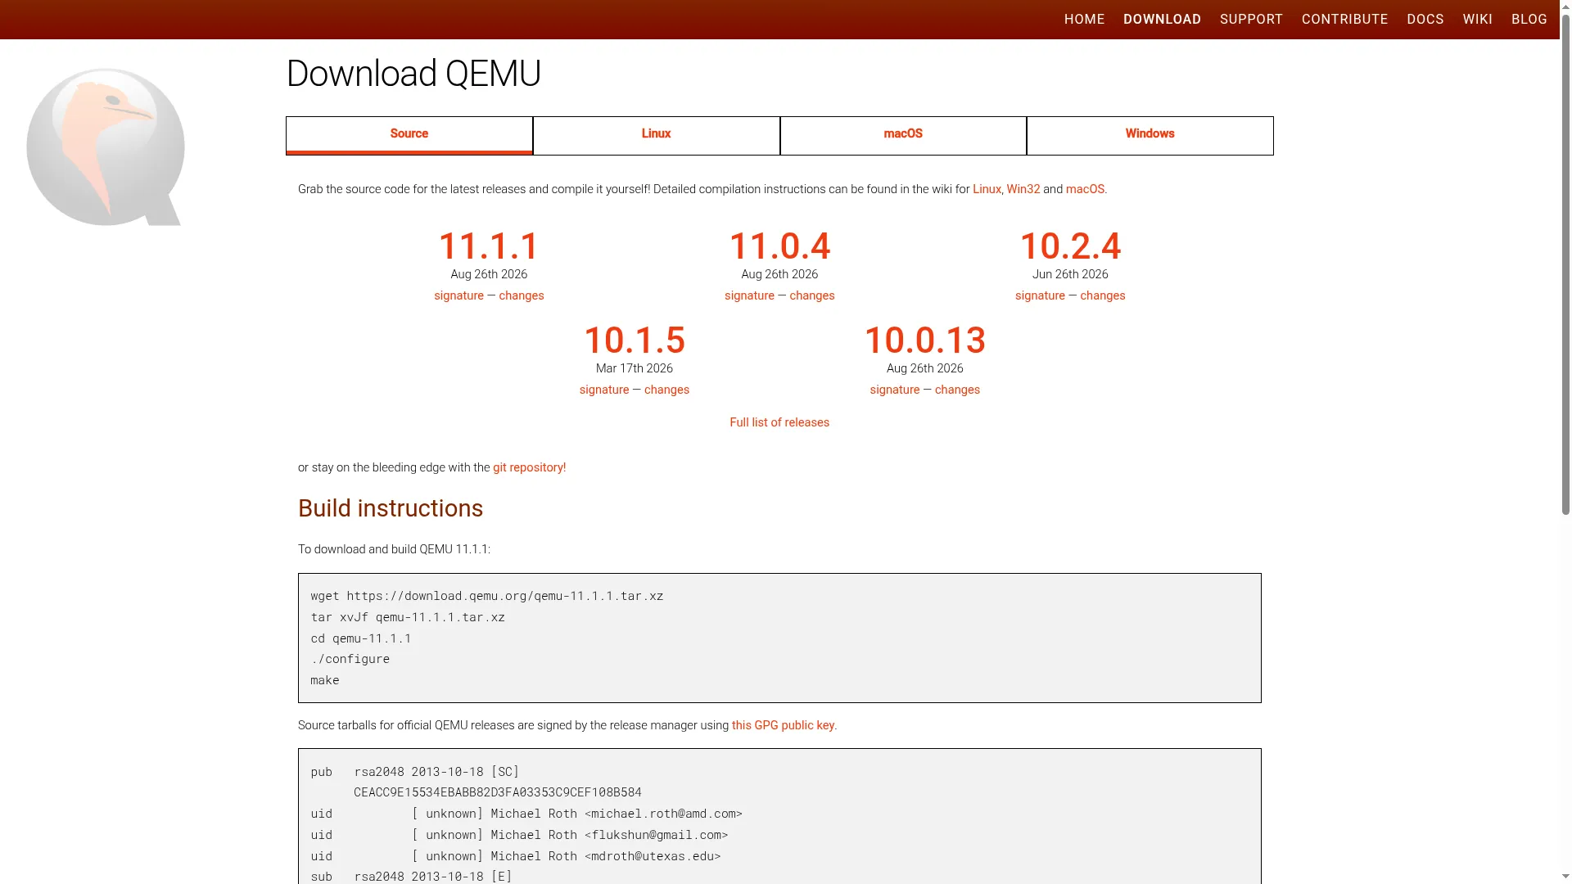Open signature link for 11.0.4

[x=749, y=295]
